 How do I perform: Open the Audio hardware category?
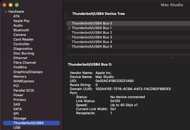pyautogui.click(x=18, y=25)
